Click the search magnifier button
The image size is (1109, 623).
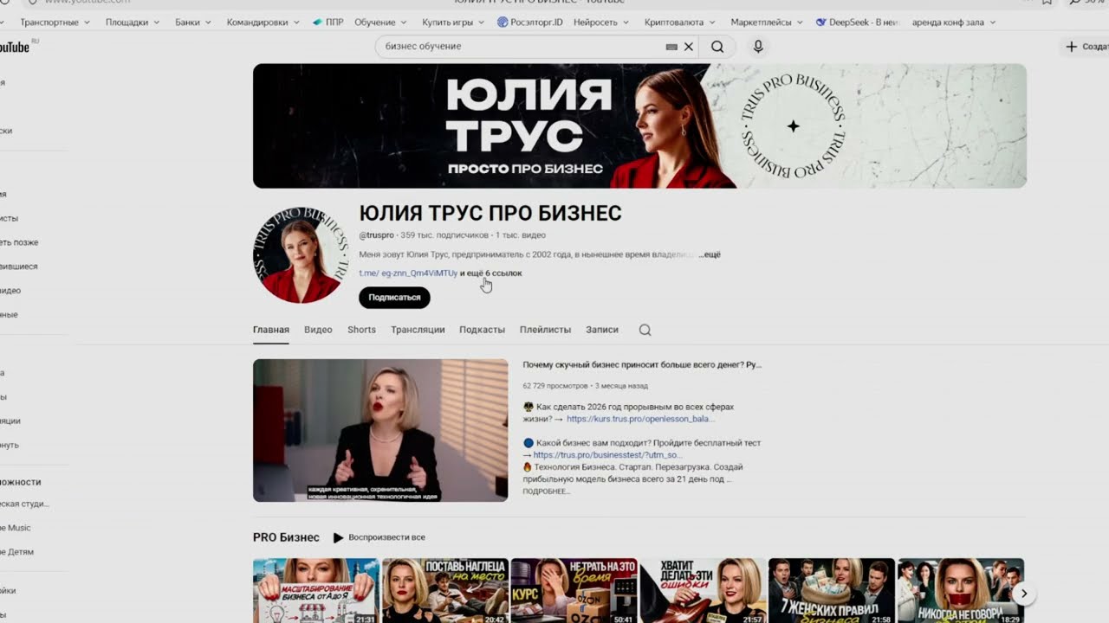click(x=717, y=47)
